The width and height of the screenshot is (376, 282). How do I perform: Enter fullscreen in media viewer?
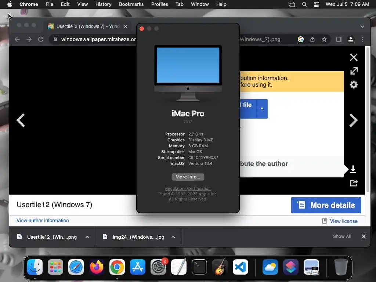[x=354, y=71]
